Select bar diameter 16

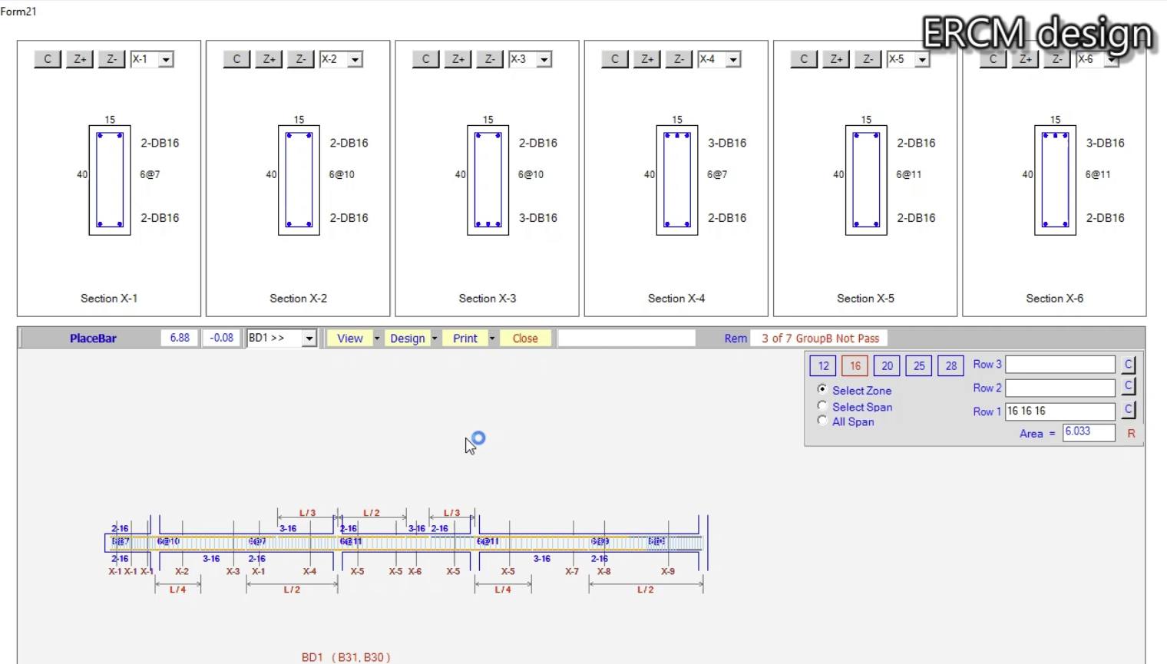coord(855,366)
